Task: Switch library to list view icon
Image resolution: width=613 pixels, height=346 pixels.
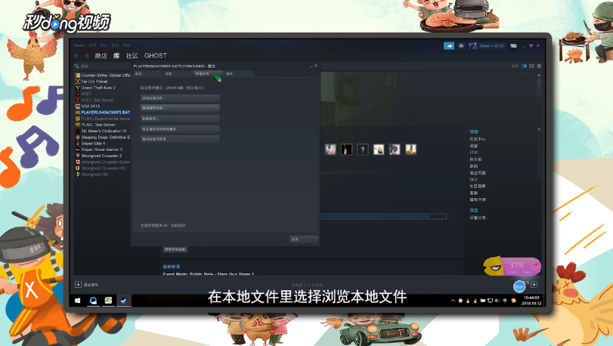Action: 531,66
